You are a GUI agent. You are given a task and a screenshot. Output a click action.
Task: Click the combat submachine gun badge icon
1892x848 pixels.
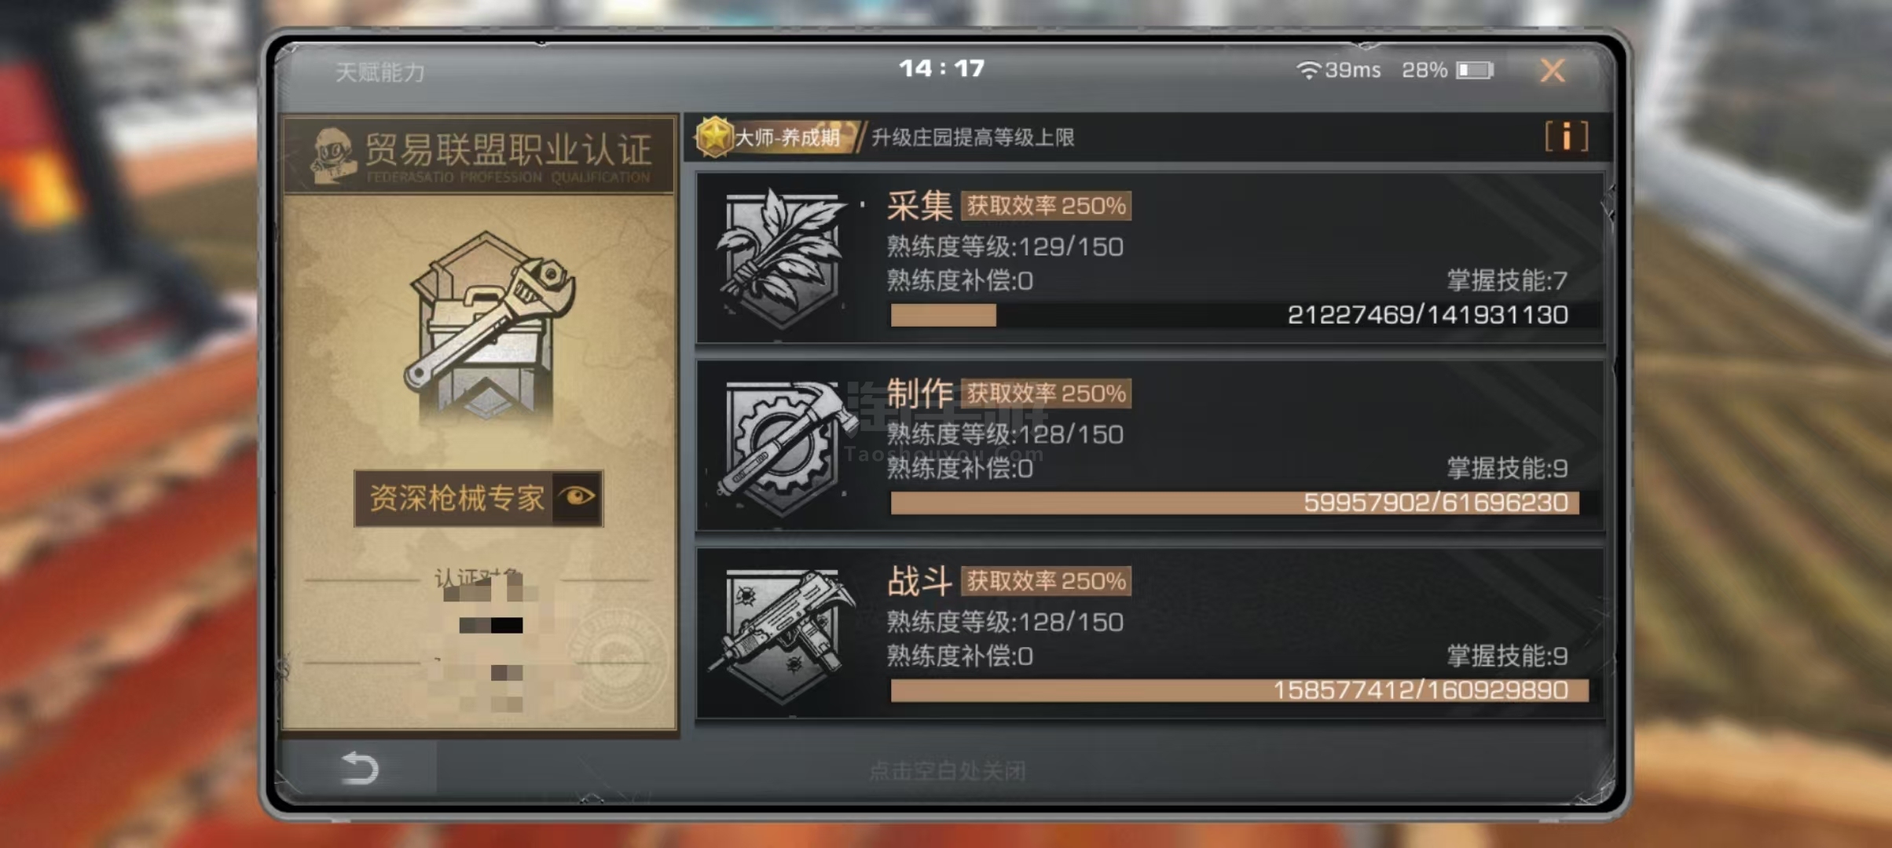click(x=782, y=636)
